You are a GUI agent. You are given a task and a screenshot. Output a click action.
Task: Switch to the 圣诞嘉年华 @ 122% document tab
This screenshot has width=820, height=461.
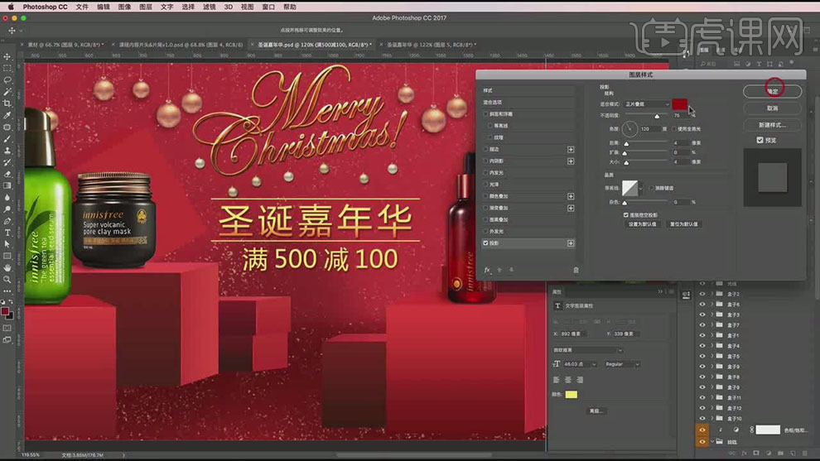[x=431, y=45]
